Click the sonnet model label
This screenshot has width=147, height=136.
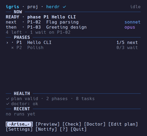[x=133, y=22]
